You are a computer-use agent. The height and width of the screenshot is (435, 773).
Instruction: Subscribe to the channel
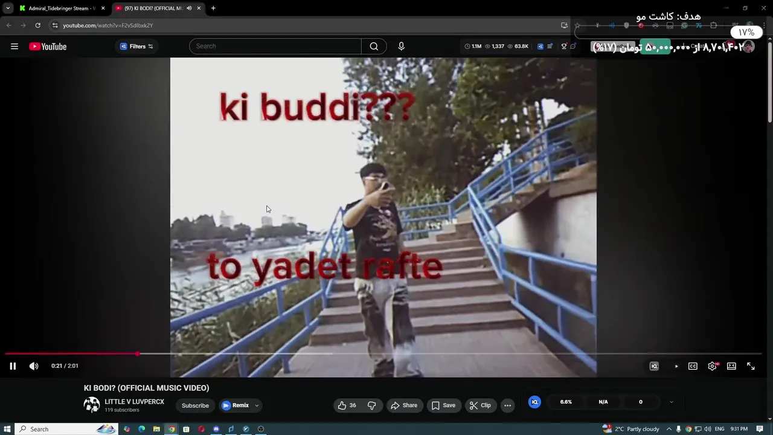coord(195,405)
